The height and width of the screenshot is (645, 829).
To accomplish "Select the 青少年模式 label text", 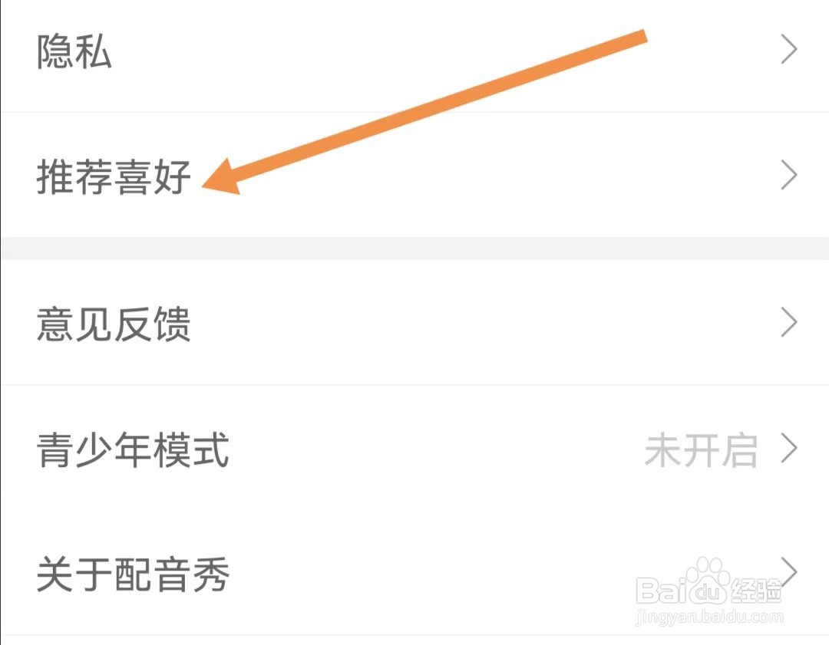I will (133, 449).
